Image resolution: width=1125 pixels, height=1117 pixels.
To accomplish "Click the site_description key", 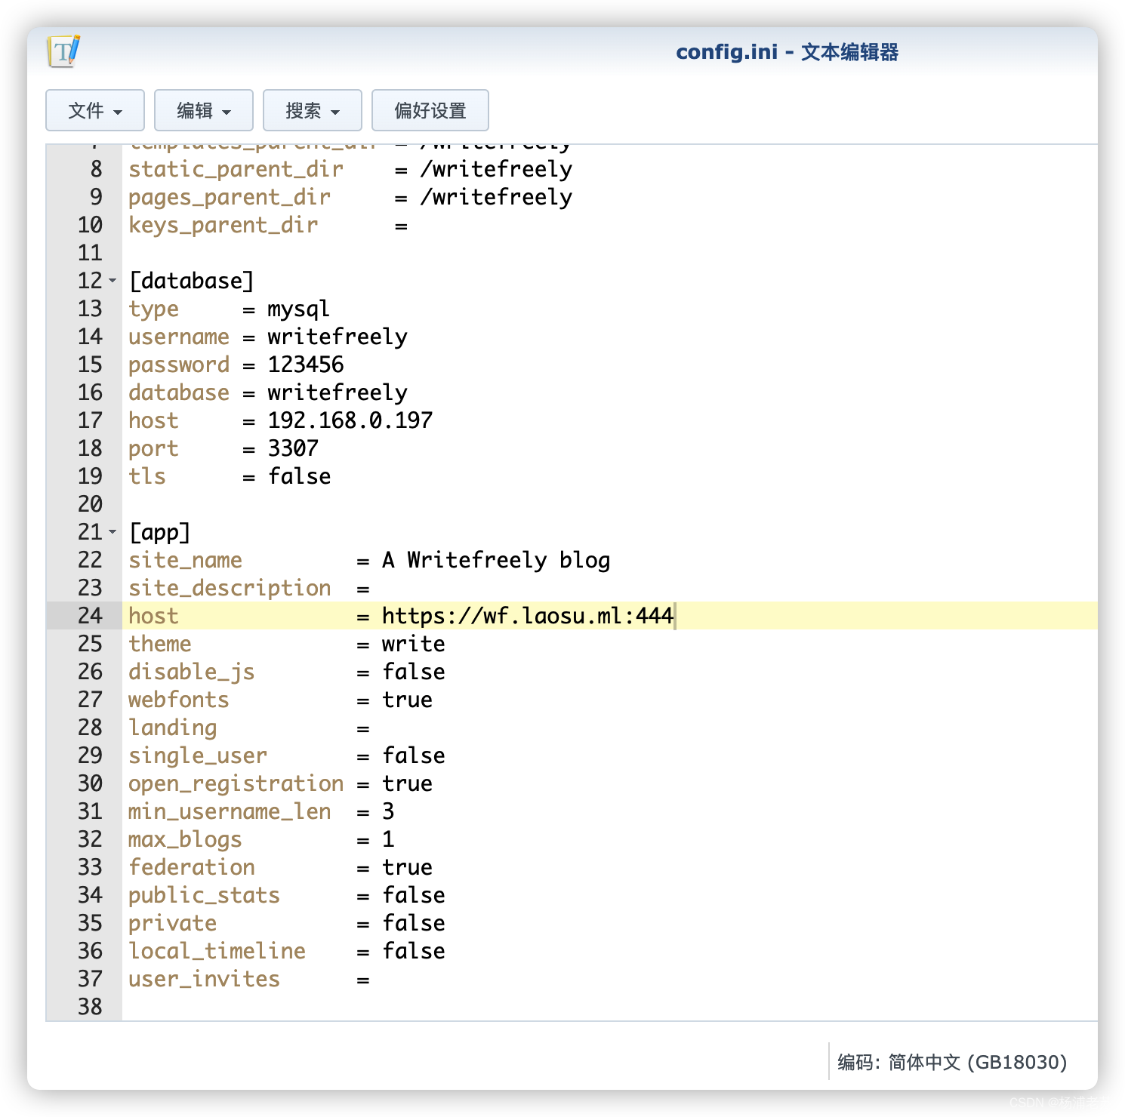I will click(230, 588).
